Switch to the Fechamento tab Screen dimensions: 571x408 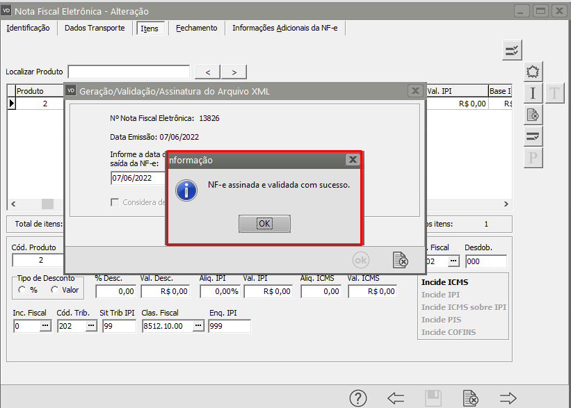[x=196, y=28]
